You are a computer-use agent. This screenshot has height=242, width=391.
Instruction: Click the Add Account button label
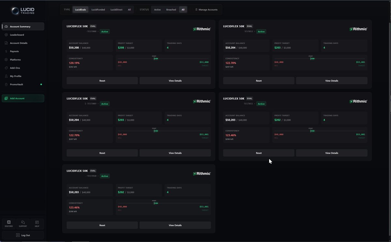[17, 98]
